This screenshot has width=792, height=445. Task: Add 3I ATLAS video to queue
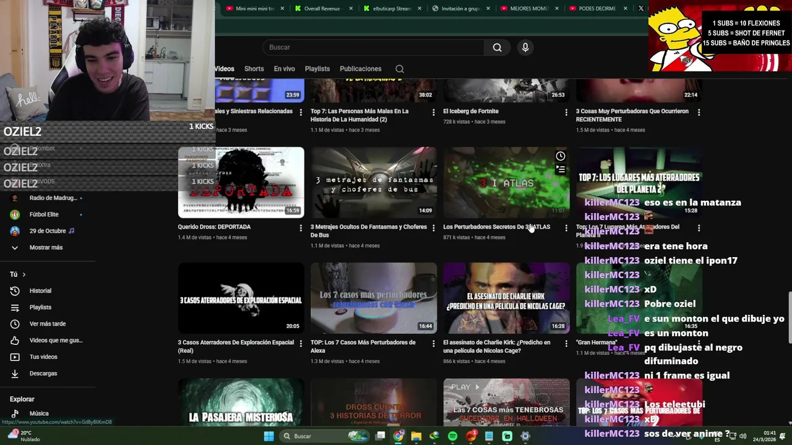coord(560,169)
